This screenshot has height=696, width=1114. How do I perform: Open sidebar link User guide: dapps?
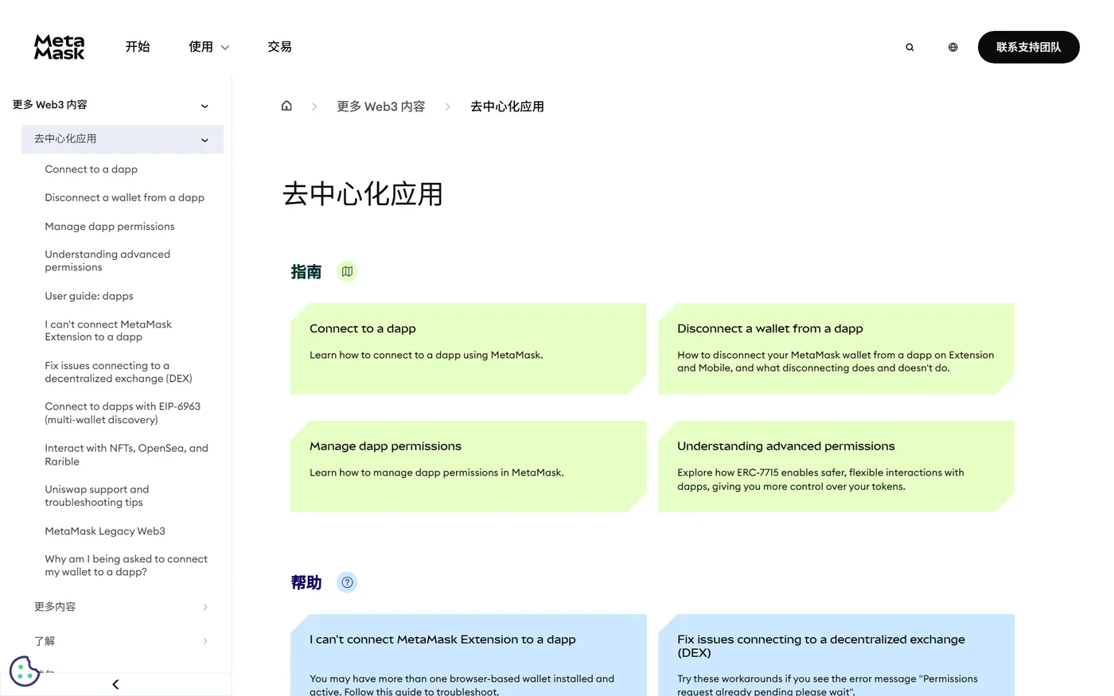click(x=89, y=296)
